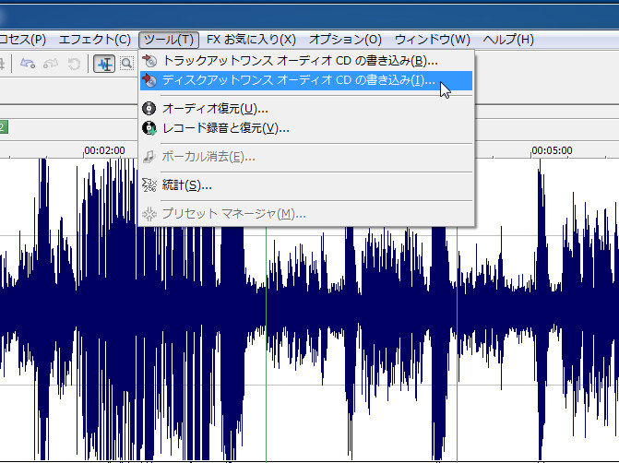Open the ヘルプ(H) menu

click(x=508, y=40)
